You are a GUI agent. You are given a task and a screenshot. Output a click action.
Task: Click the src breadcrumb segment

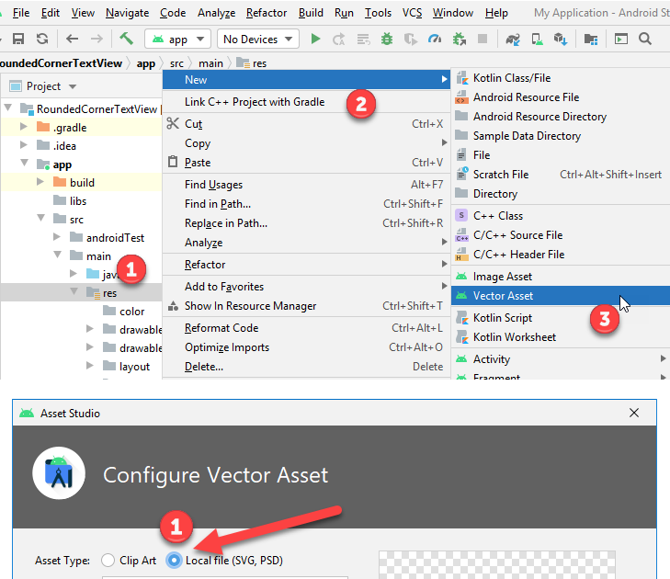176,63
